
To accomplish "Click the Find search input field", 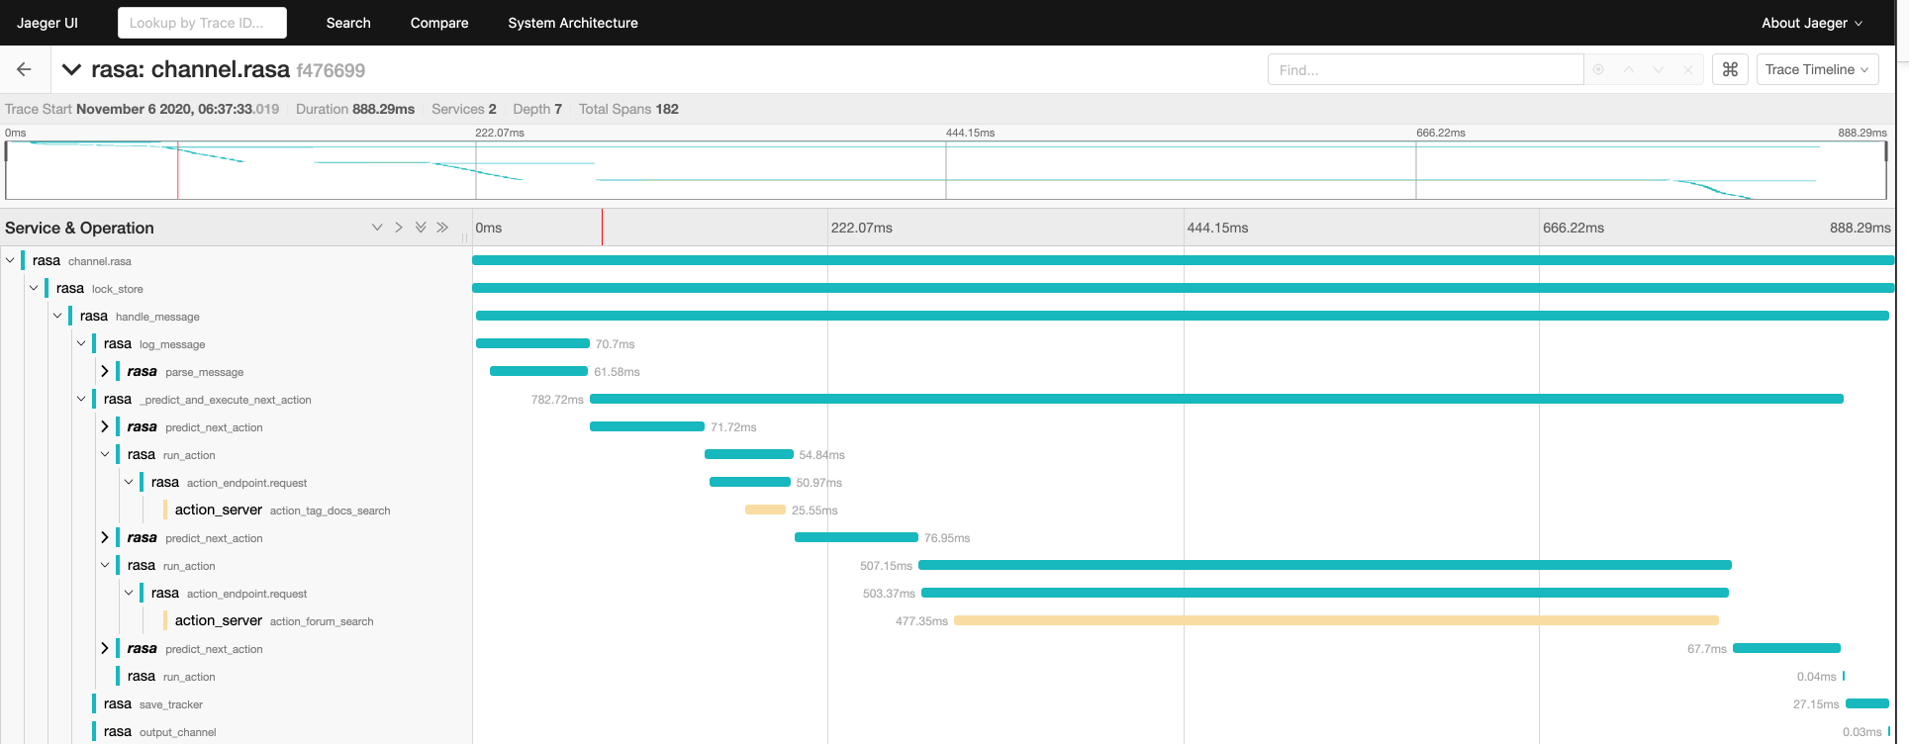I will point(1425,69).
